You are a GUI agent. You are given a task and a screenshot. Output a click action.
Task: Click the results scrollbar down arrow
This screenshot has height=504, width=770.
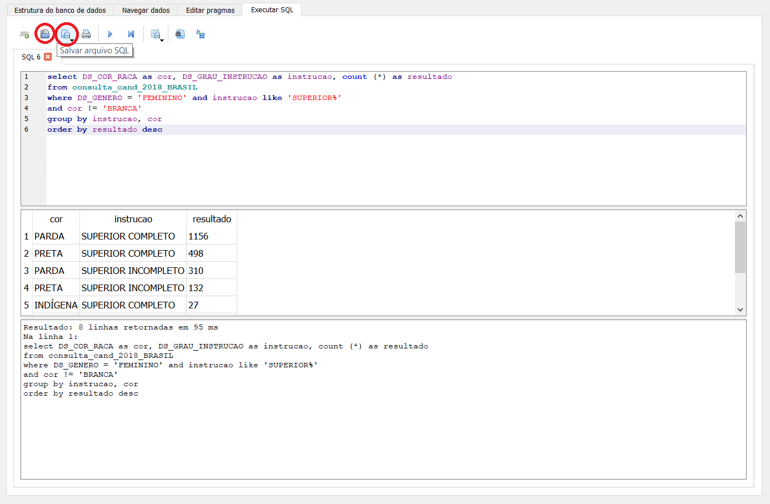(x=740, y=310)
